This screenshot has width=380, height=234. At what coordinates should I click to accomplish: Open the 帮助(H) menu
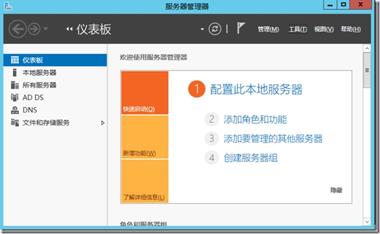pyautogui.click(x=350, y=29)
